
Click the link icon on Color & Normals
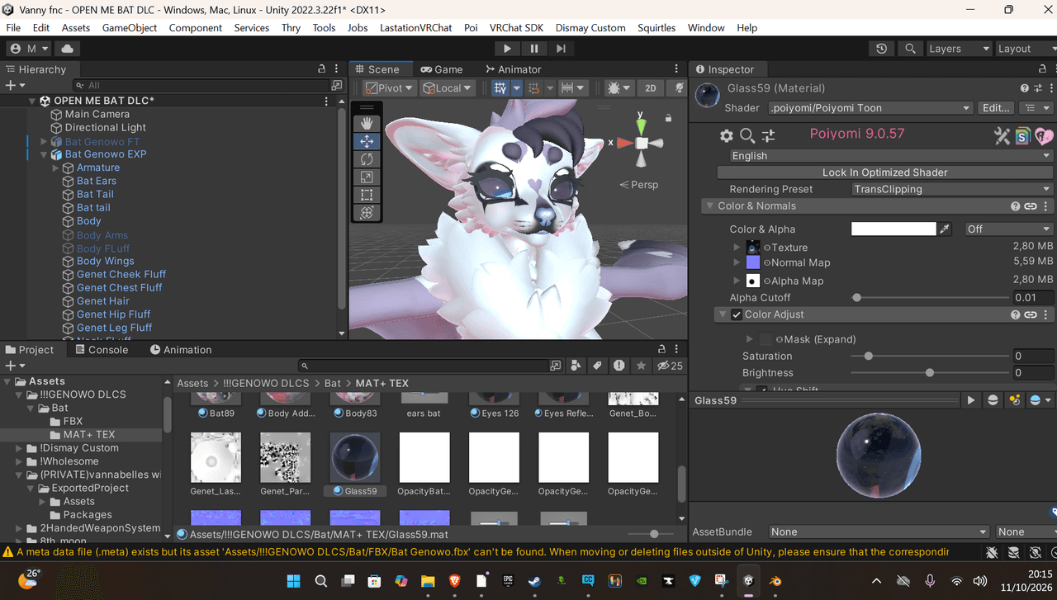pyautogui.click(x=1031, y=206)
